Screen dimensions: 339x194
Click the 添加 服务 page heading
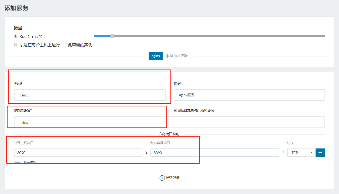(16, 8)
